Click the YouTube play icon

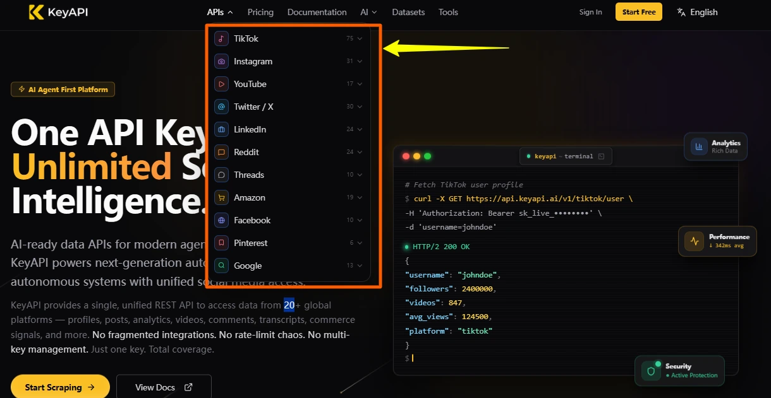click(x=221, y=84)
